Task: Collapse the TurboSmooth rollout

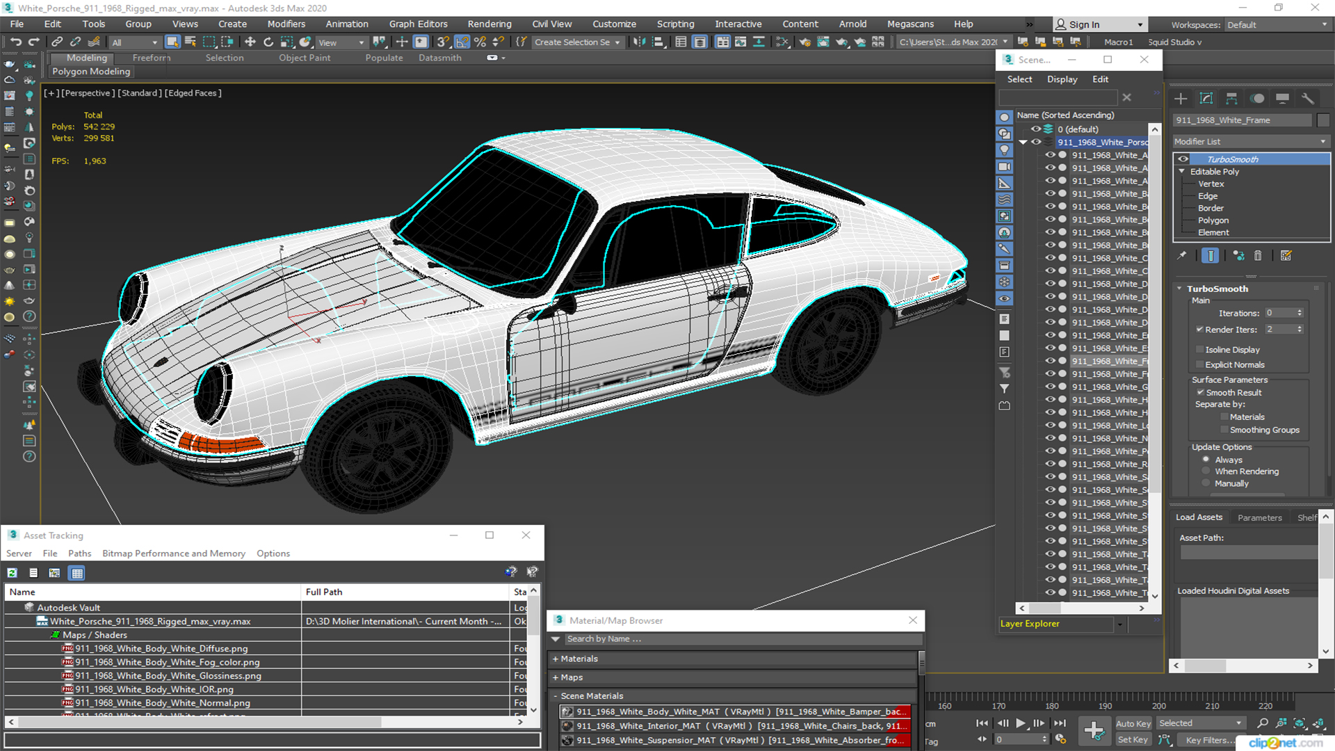Action: point(1180,289)
